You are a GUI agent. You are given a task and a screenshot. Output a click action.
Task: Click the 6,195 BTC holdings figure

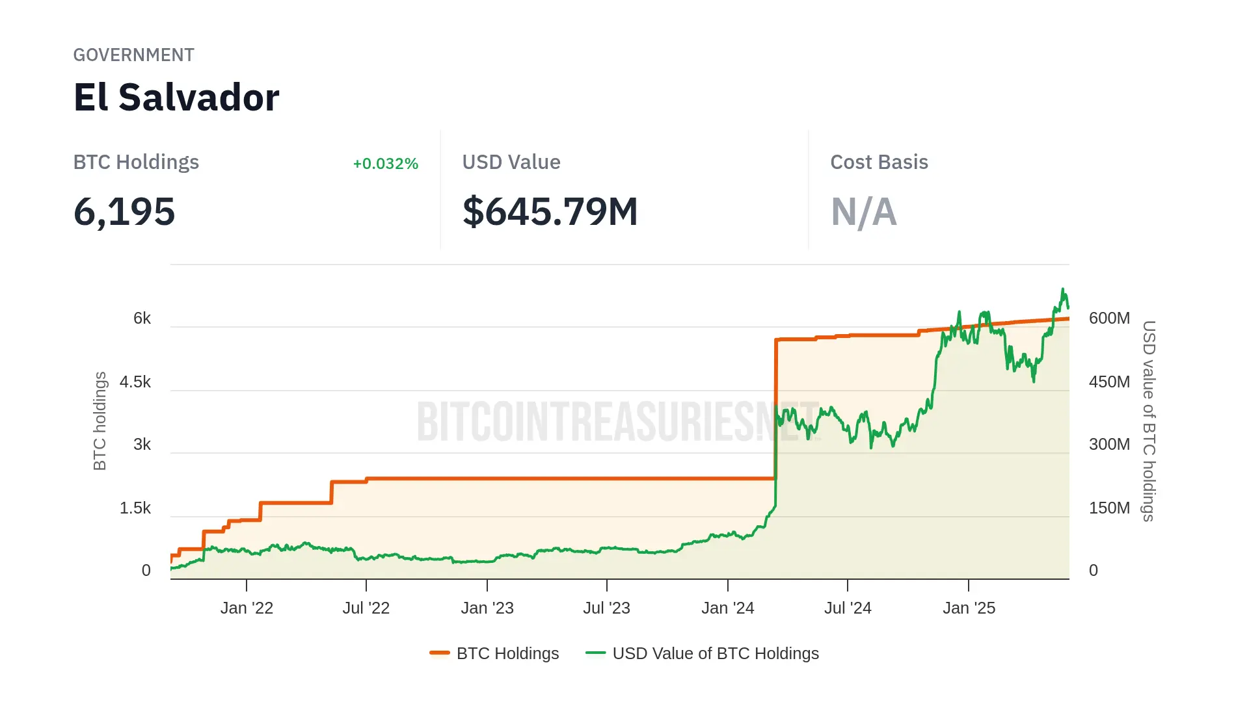tap(124, 212)
